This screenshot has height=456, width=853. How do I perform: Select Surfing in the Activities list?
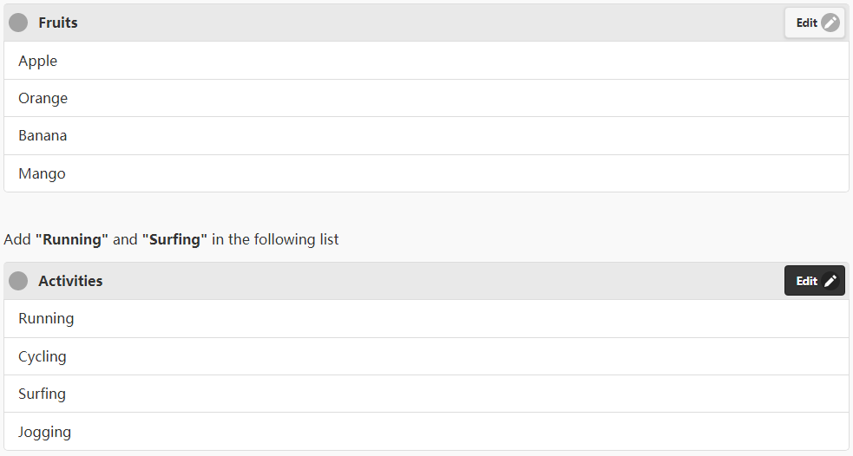pyautogui.click(x=427, y=394)
